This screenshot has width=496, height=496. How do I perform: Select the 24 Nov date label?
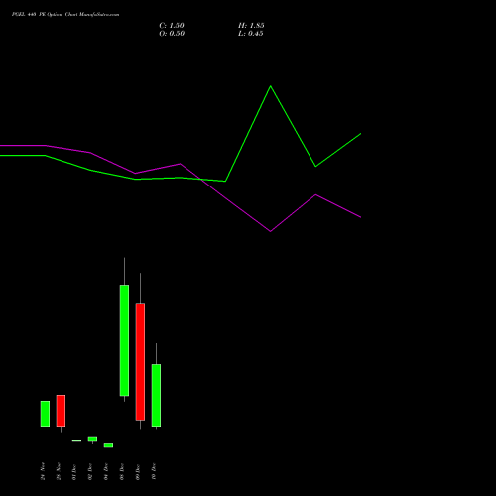(43, 471)
